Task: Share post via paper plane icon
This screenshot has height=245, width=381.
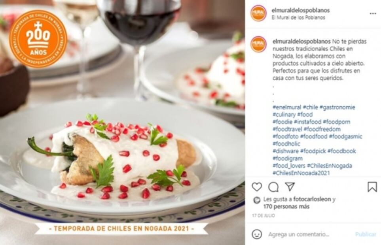Action: click(x=290, y=187)
